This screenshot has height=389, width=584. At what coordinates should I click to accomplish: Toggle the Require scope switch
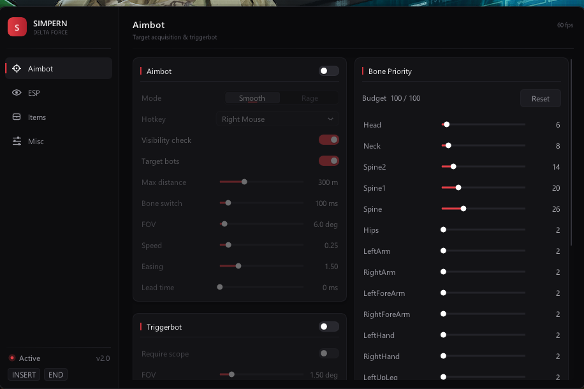(329, 353)
